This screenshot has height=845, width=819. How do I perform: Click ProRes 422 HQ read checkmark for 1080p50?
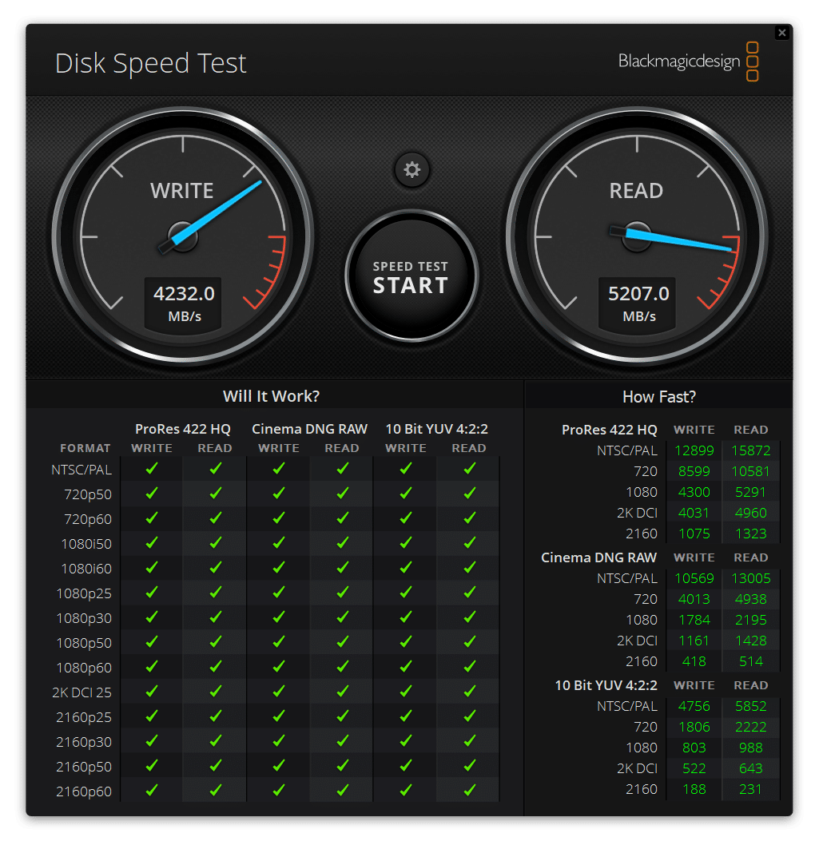pyautogui.click(x=216, y=642)
